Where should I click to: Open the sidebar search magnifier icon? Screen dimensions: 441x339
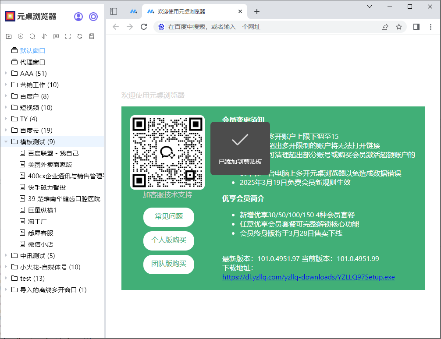click(x=32, y=36)
